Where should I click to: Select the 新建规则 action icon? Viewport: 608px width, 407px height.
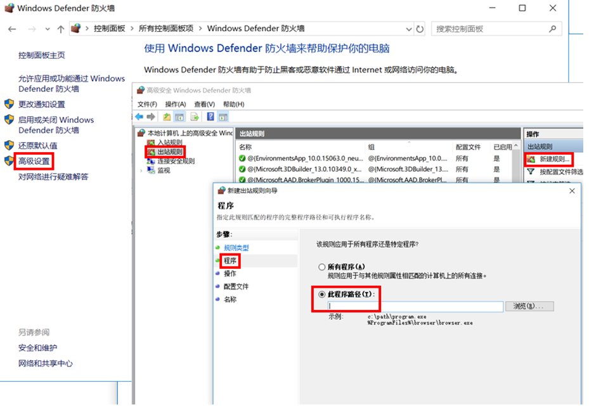531,158
